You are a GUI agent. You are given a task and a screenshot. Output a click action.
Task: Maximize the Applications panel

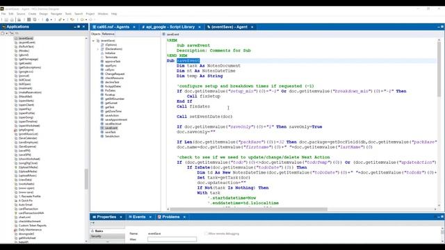(x=79, y=26)
